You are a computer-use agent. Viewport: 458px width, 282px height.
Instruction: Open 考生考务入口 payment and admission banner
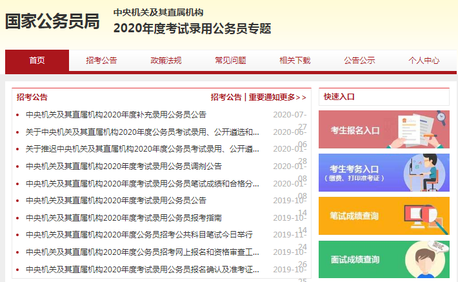(x=384, y=173)
